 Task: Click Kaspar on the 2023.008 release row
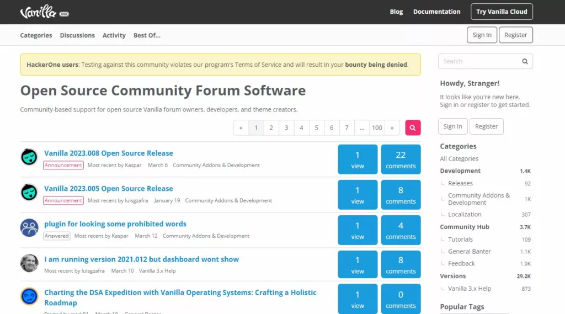point(134,165)
